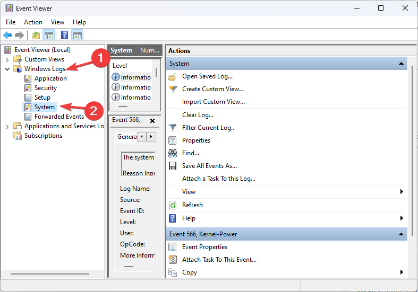Click the Help question mark toolbar icon
418x292 pixels.
click(64, 35)
